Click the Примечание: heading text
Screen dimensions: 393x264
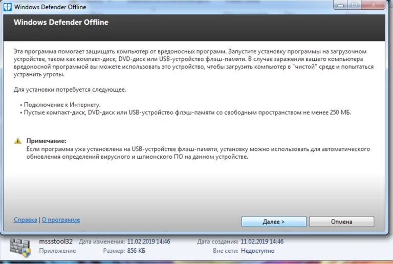(47, 141)
